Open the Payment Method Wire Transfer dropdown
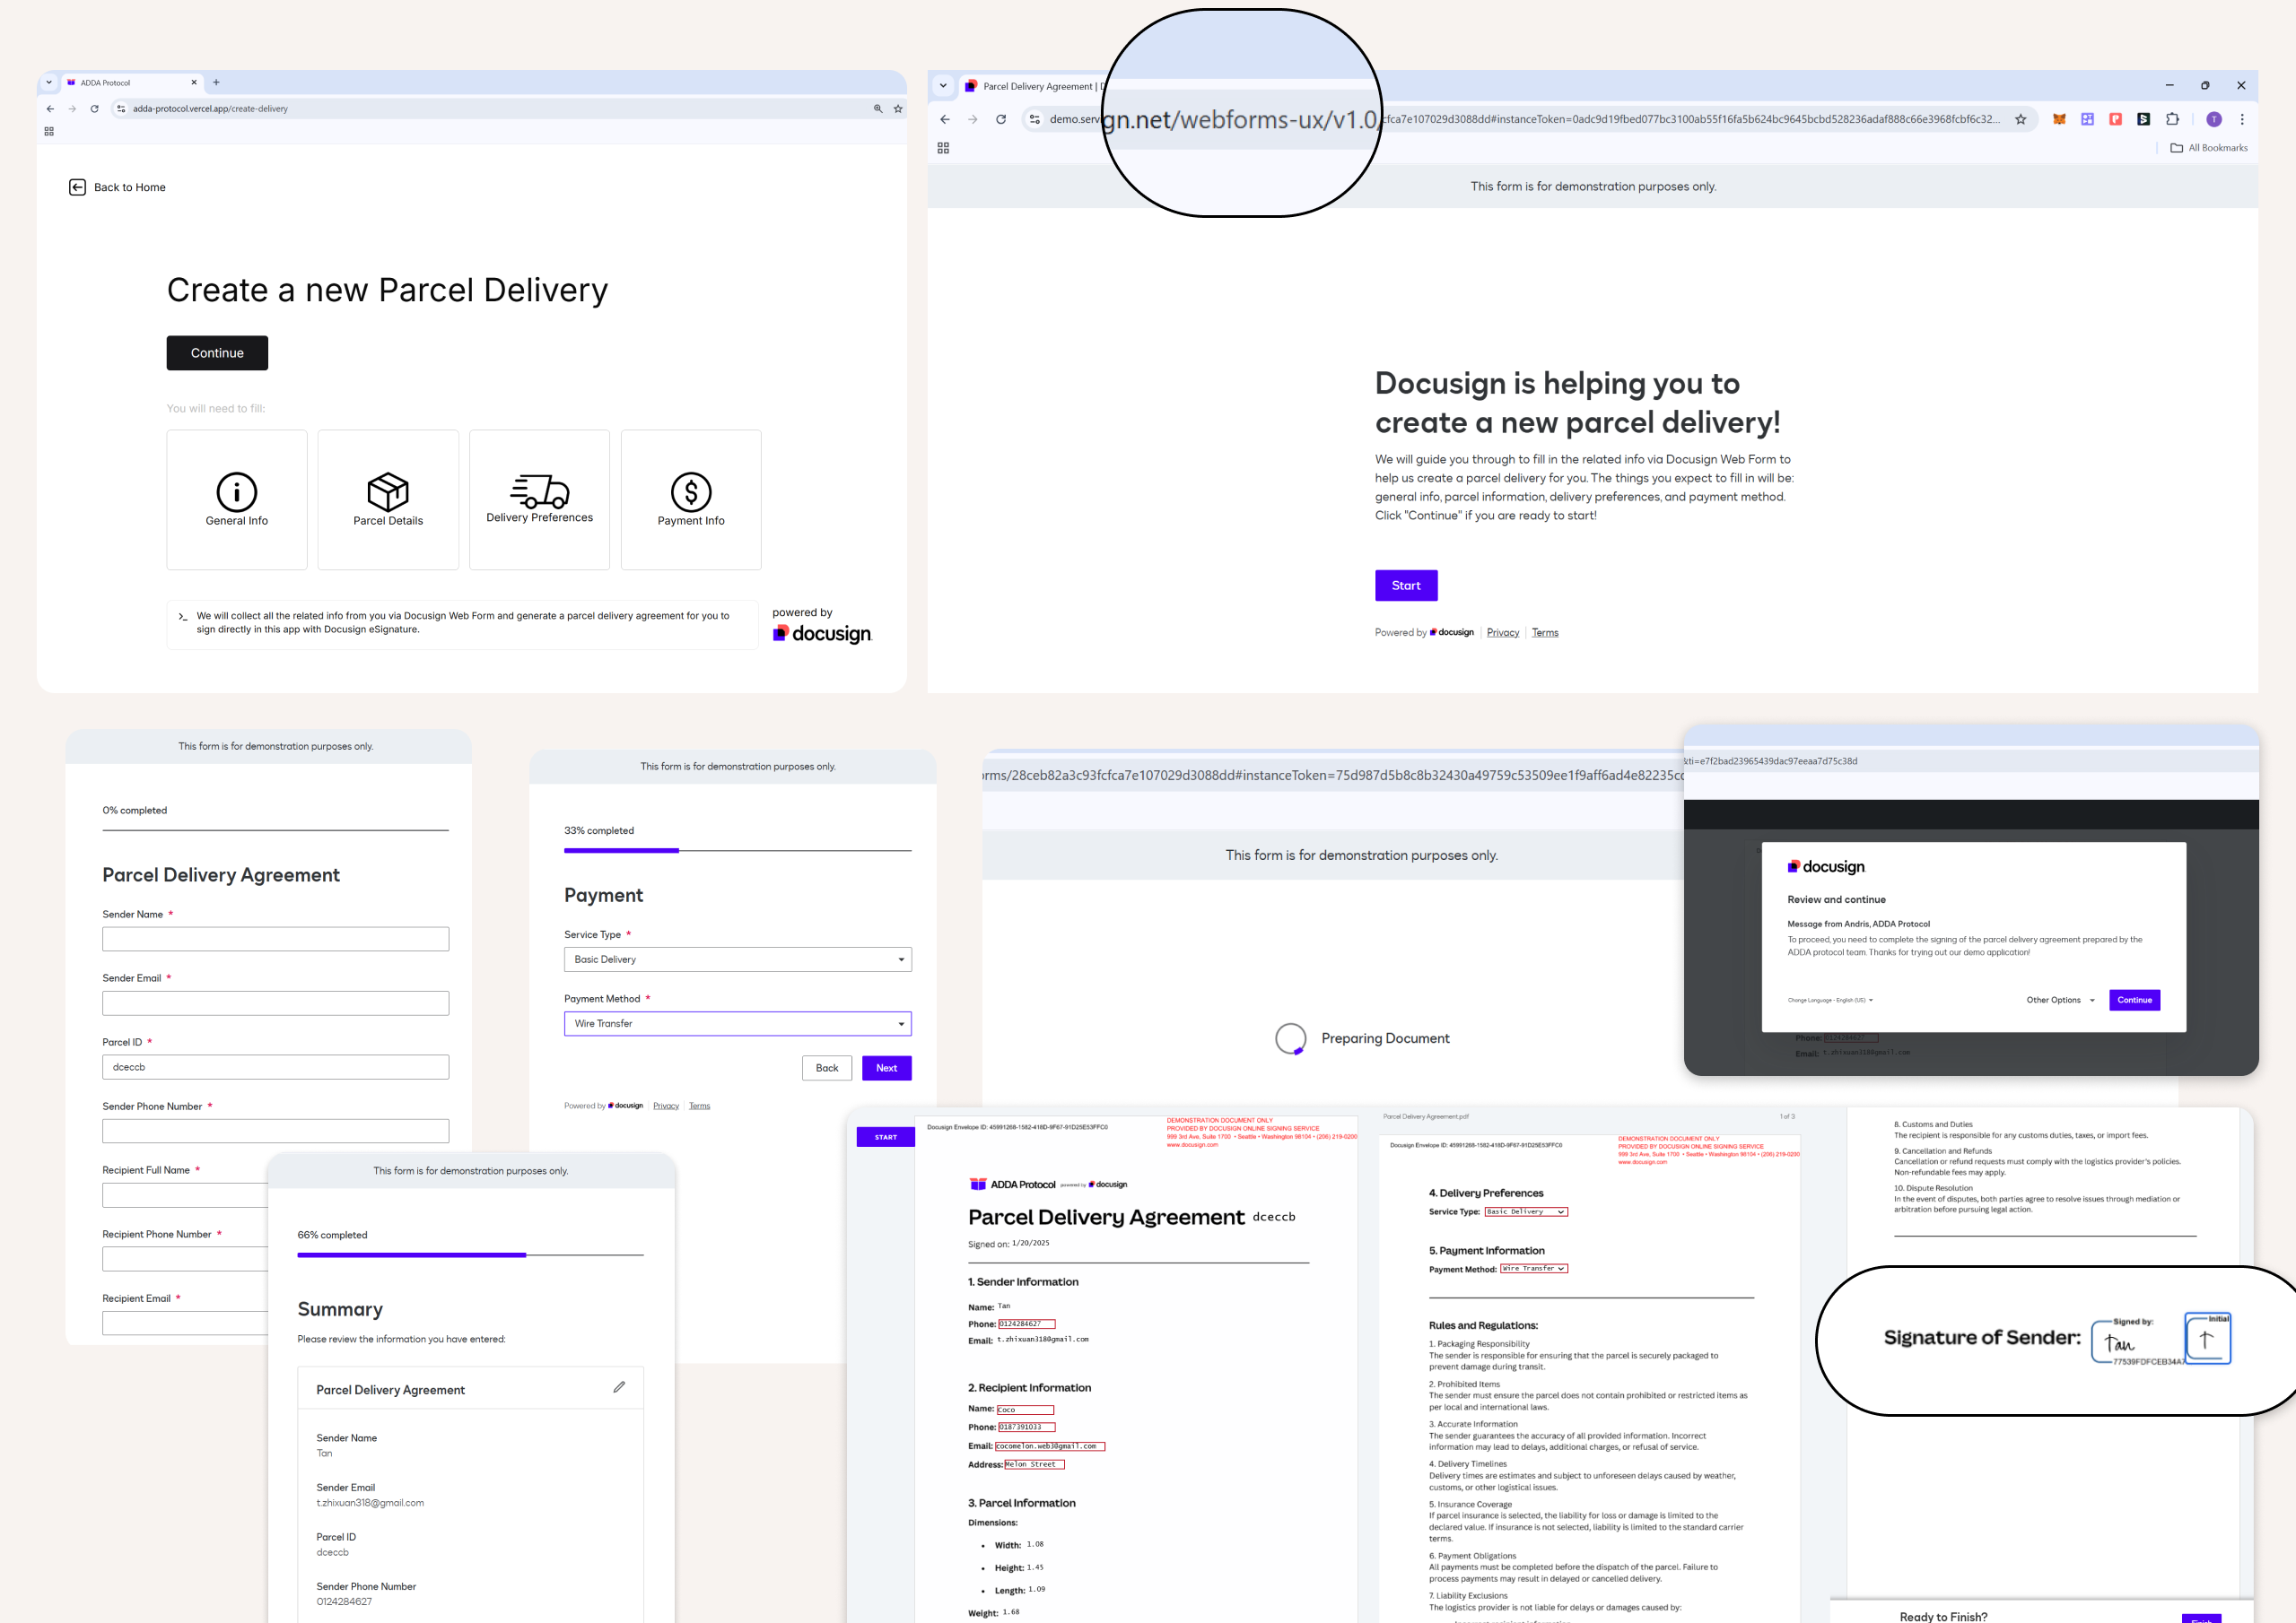 (x=737, y=1023)
